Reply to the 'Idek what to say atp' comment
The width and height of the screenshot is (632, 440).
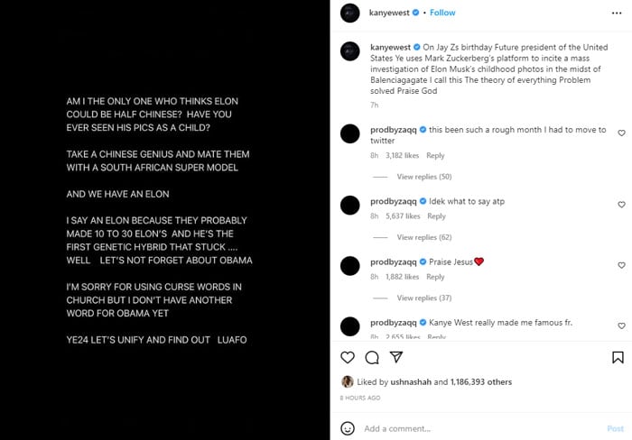click(x=436, y=216)
